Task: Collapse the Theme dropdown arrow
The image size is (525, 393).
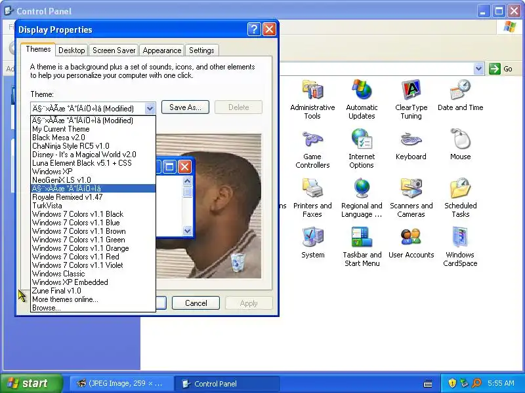Action: click(150, 108)
